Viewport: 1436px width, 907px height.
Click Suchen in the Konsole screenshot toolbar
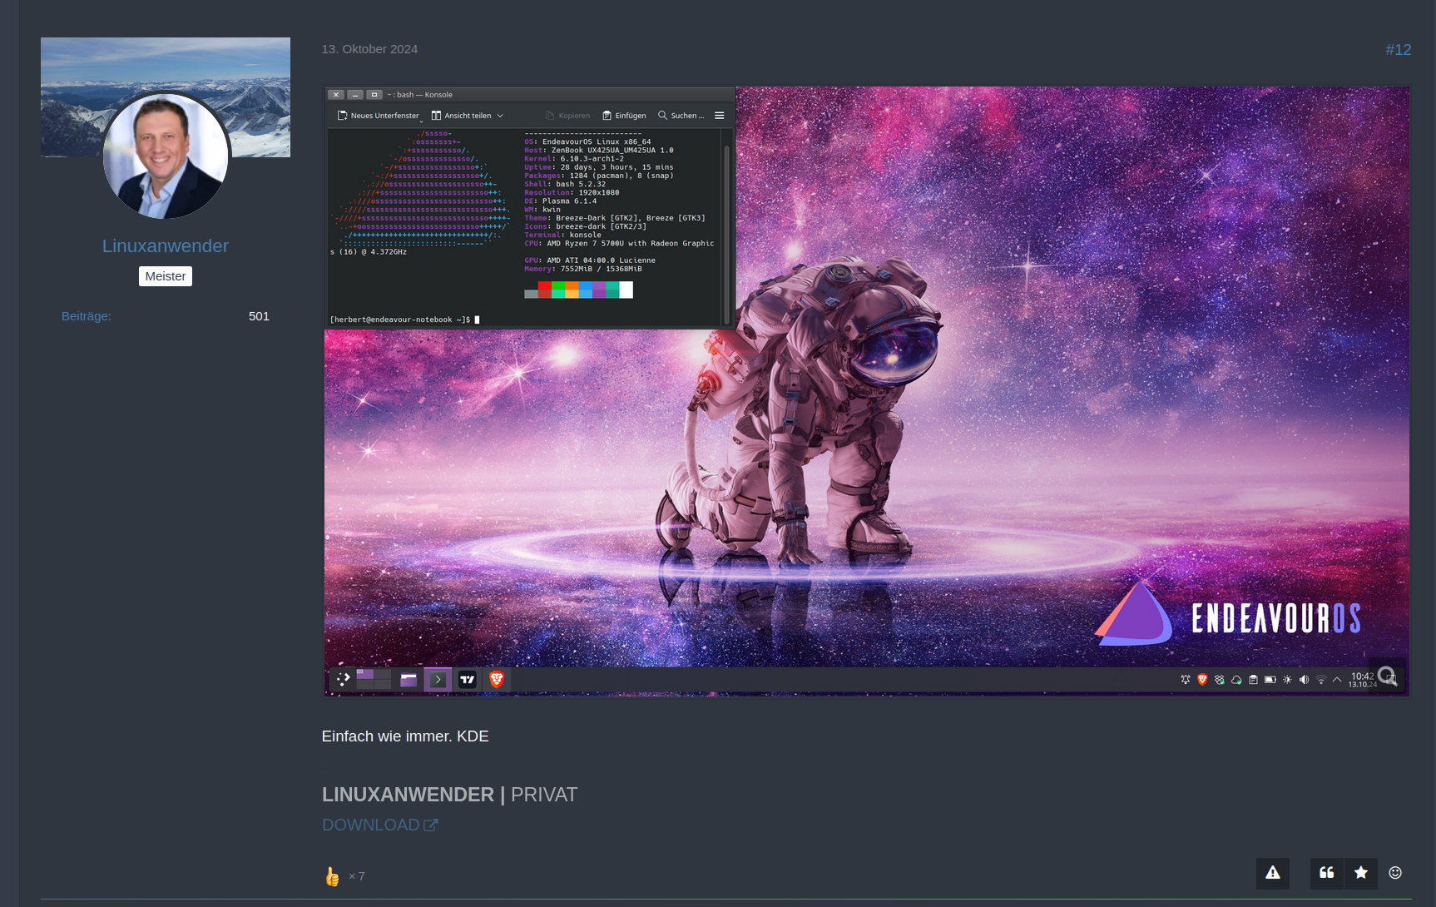point(681,116)
